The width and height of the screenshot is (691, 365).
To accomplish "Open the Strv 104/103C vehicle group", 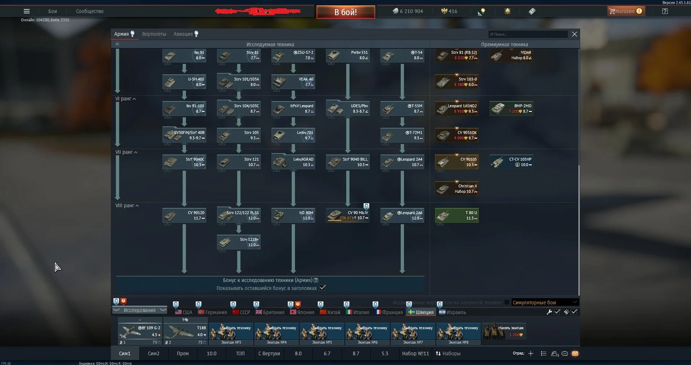I will tap(239, 109).
